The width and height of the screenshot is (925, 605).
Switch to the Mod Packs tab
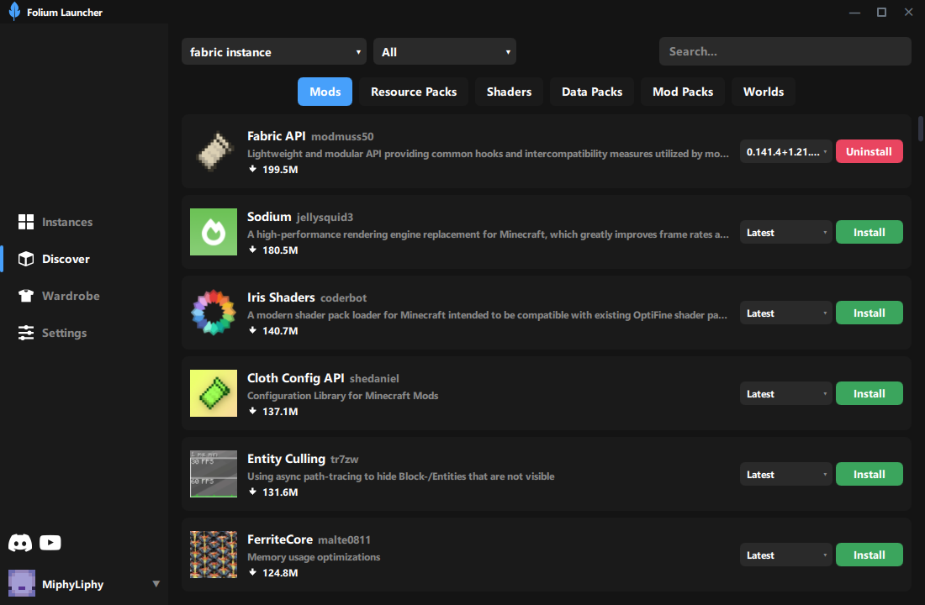tap(683, 92)
